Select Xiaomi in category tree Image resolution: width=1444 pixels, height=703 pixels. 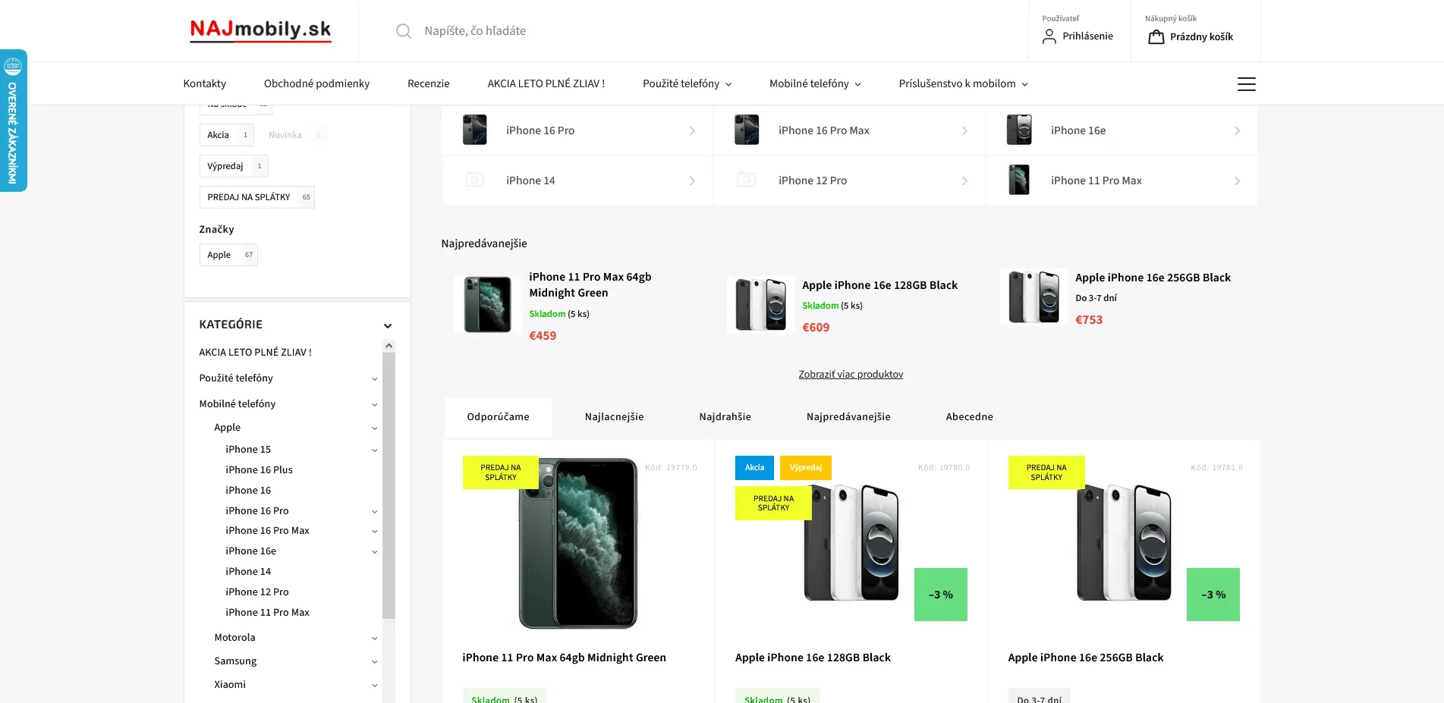pos(230,685)
